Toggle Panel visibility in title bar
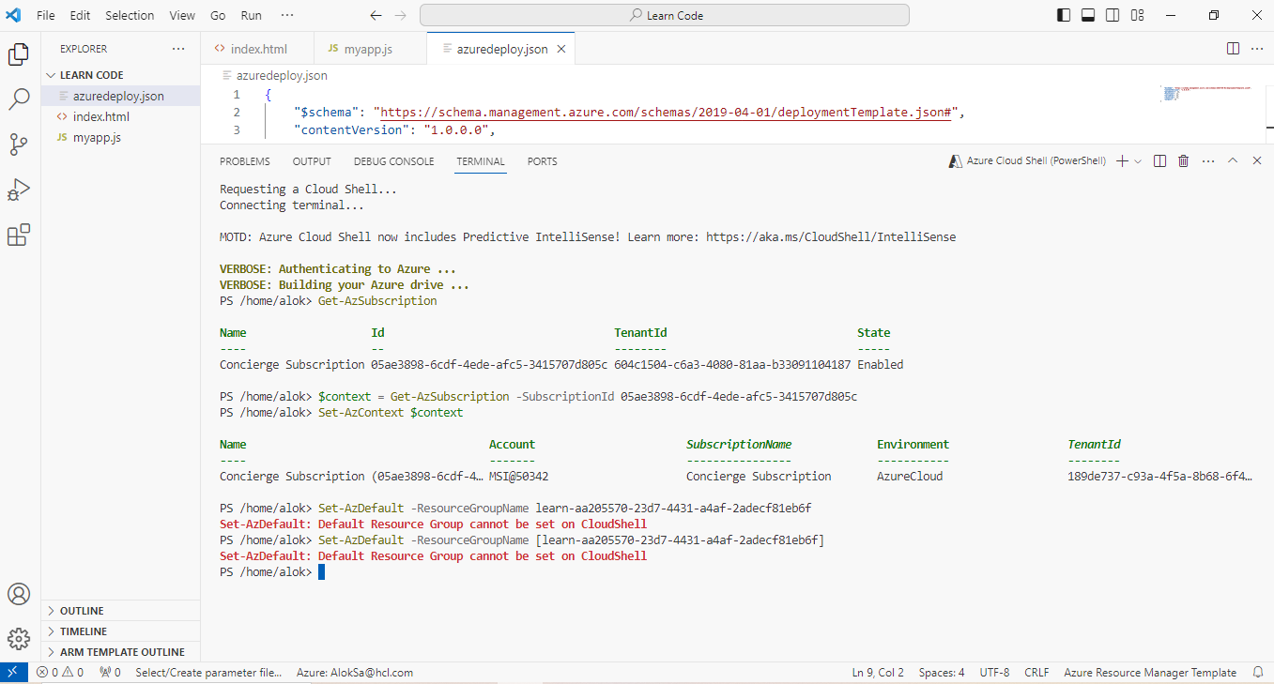Image resolution: width=1274 pixels, height=684 pixels. [1088, 15]
